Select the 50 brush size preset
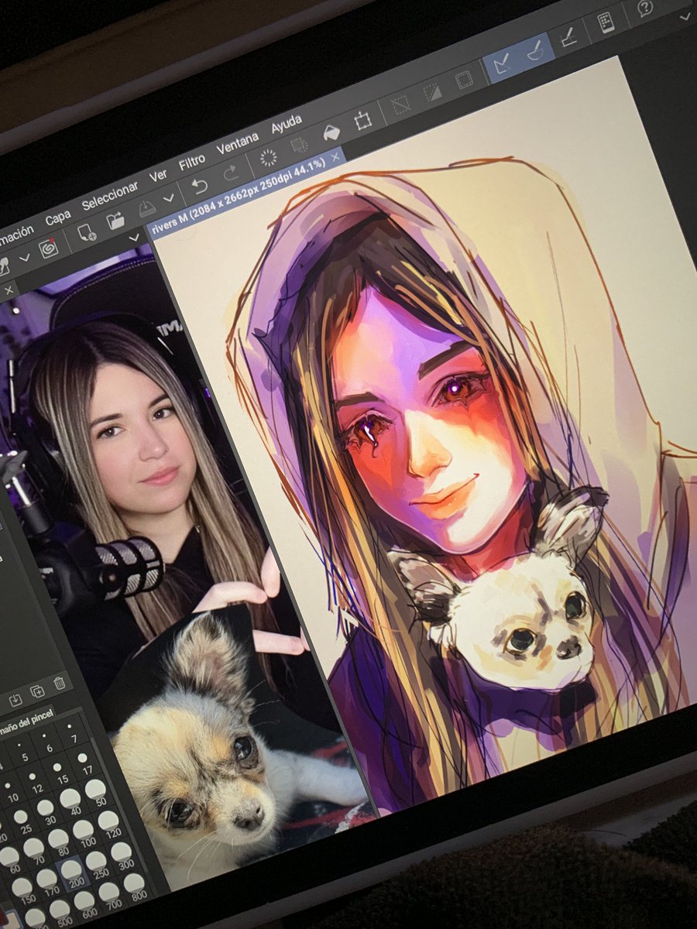The image size is (697, 929). (x=97, y=792)
